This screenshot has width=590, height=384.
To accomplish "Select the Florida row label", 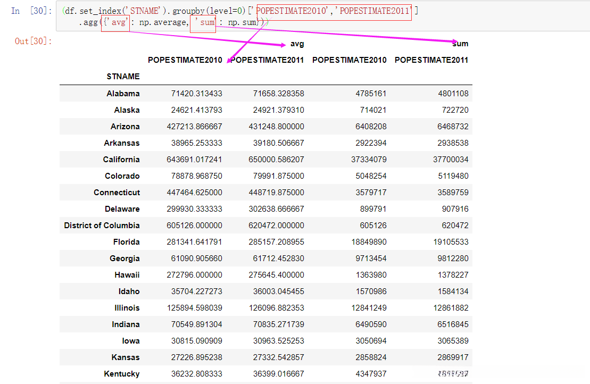I will [x=127, y=242].
